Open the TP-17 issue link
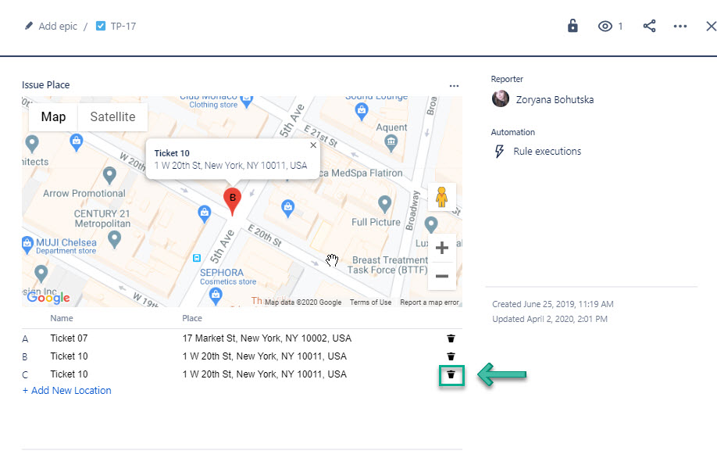The height and width of the screenshot is (458, 717). click(x=123, y=26)
